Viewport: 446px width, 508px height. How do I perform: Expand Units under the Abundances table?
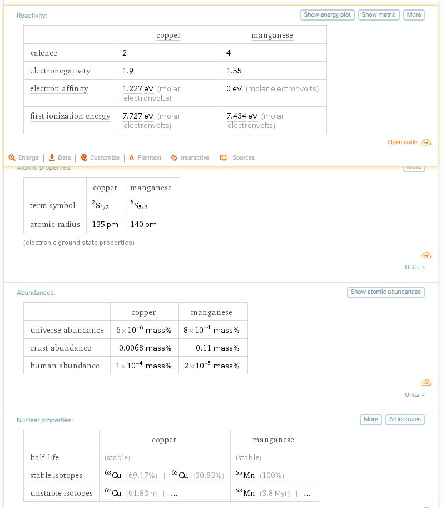click(x=414, y=395)
